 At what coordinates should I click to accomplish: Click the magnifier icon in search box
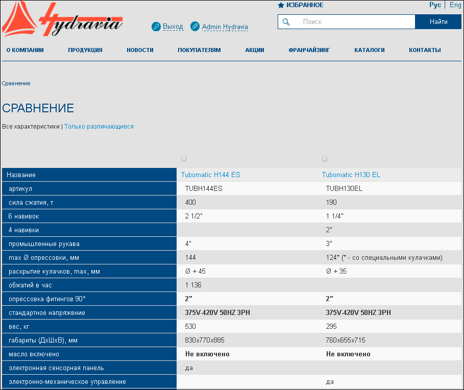[286, 21]
